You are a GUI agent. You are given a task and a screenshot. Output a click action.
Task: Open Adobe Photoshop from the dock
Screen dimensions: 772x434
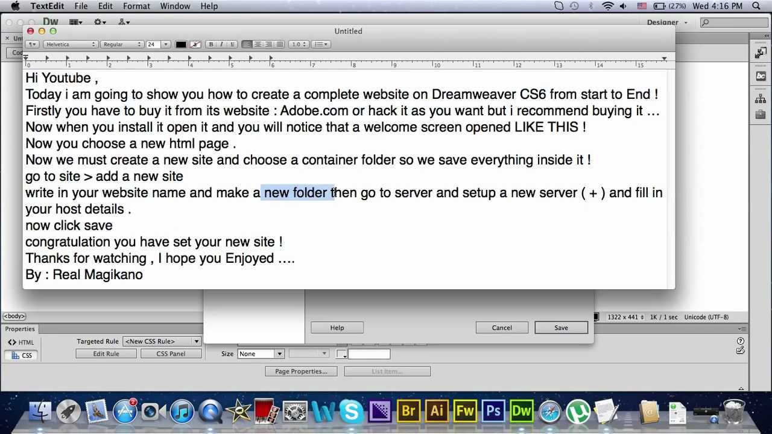coord(493,412)
